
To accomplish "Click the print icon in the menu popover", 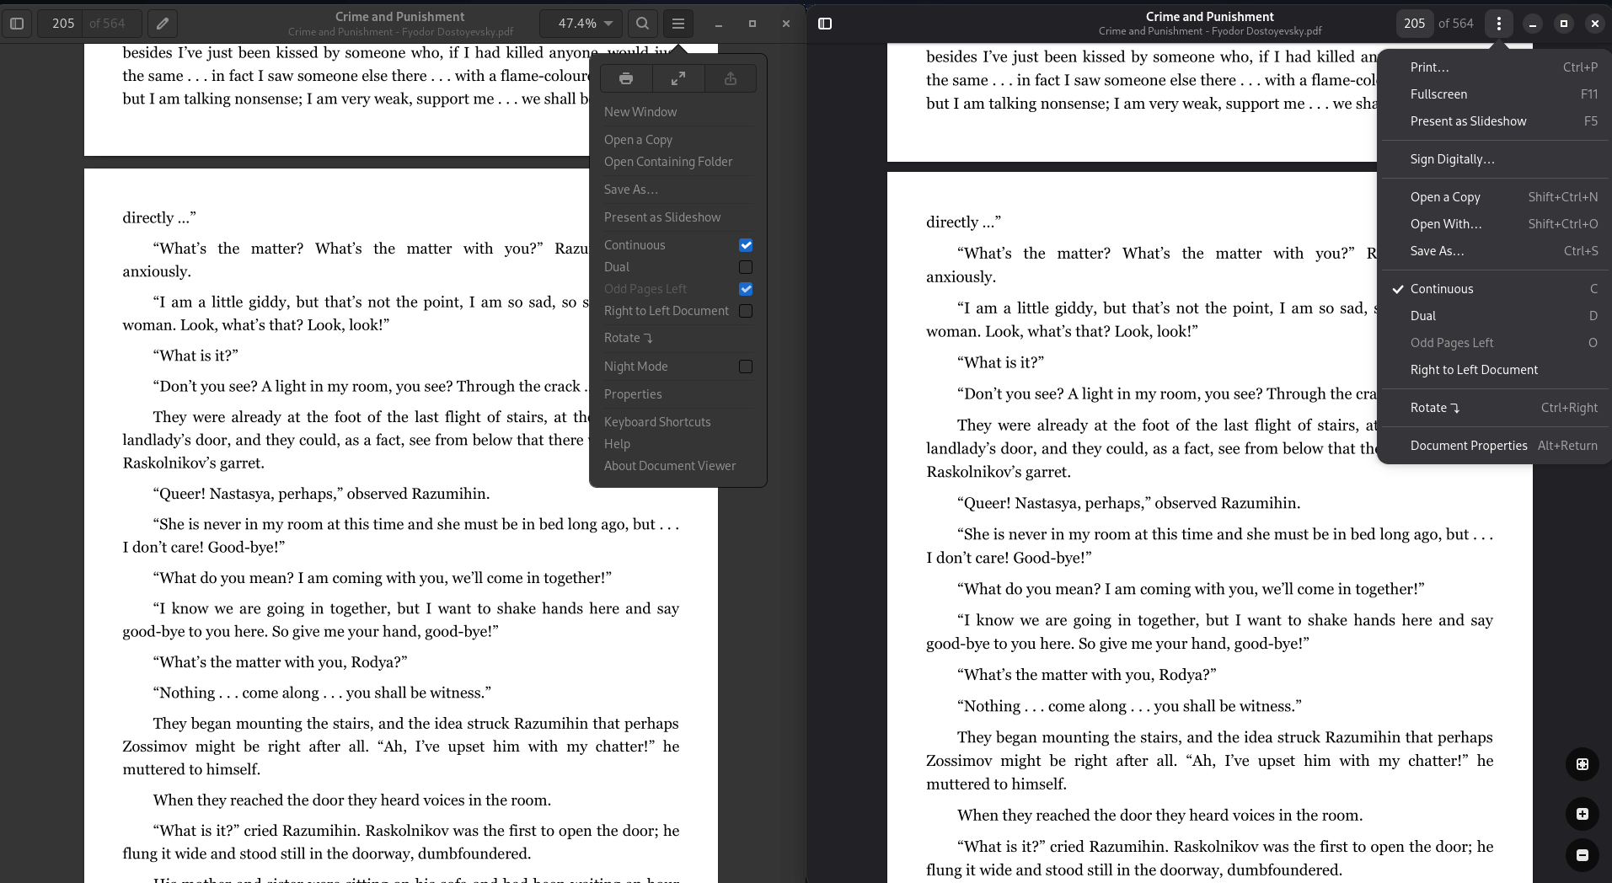I will [x=625, y=78].
